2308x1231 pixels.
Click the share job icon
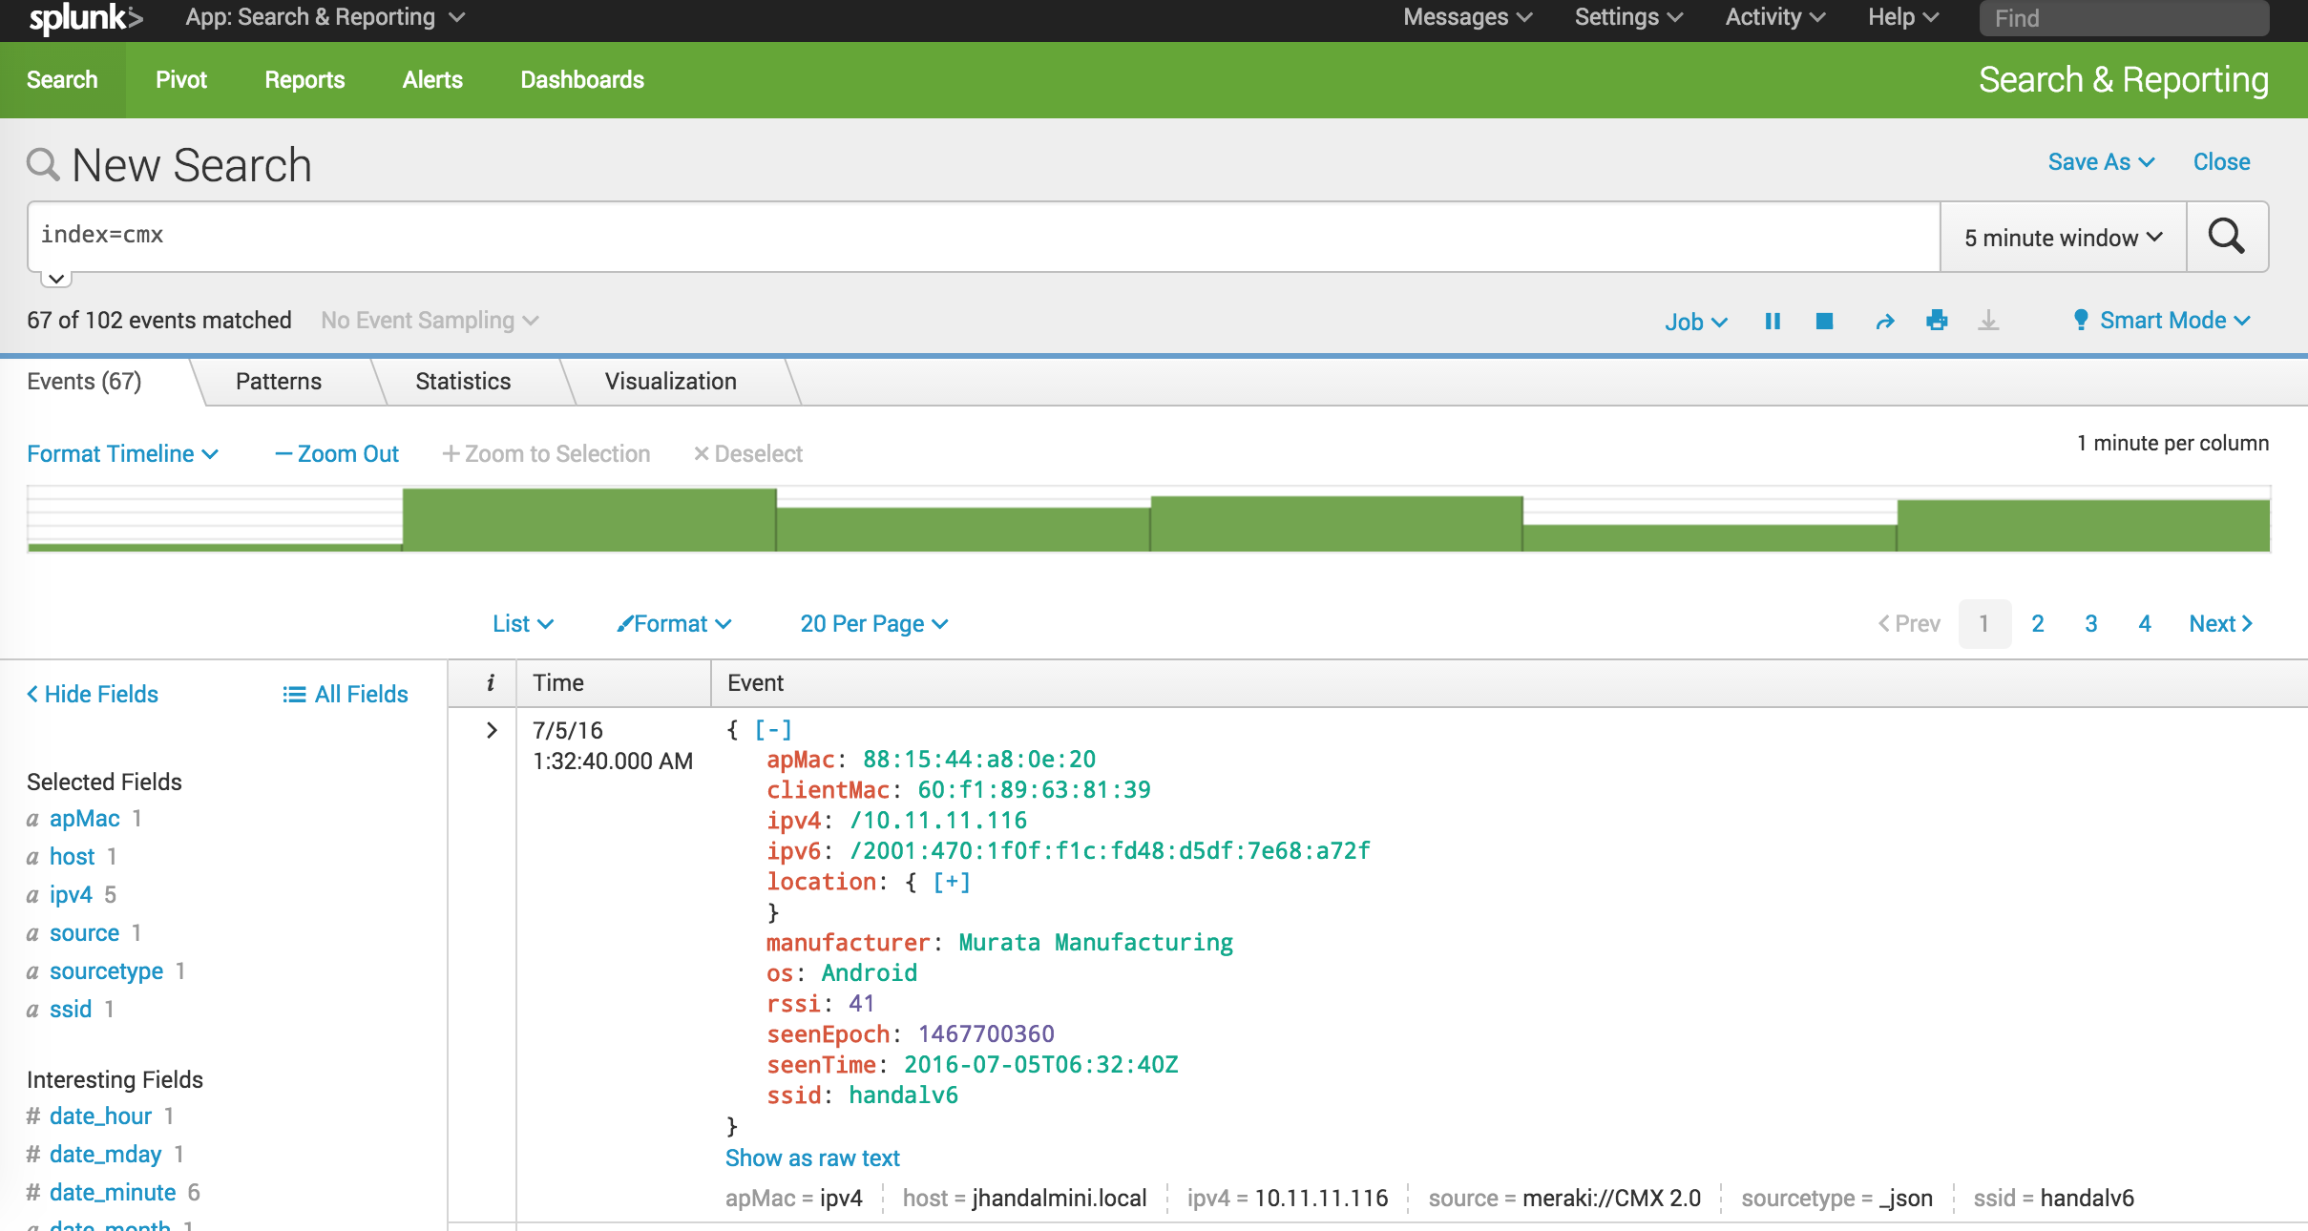(x=1882, y=321)
